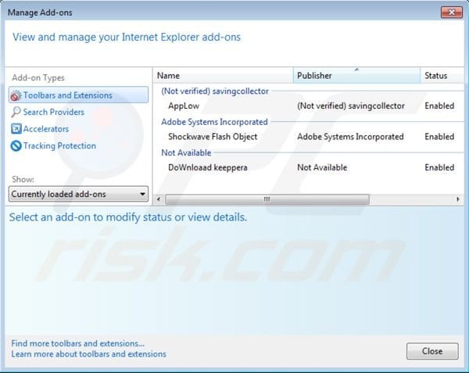Screen dimensions: 469x373
Task: Click the Adobe Systems Incorporated group header
Action: pyautogui.click(x=214, y=122)
